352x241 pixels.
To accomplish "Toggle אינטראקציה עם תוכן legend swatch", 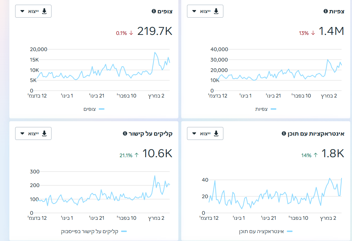I will [x=290, y=231].
